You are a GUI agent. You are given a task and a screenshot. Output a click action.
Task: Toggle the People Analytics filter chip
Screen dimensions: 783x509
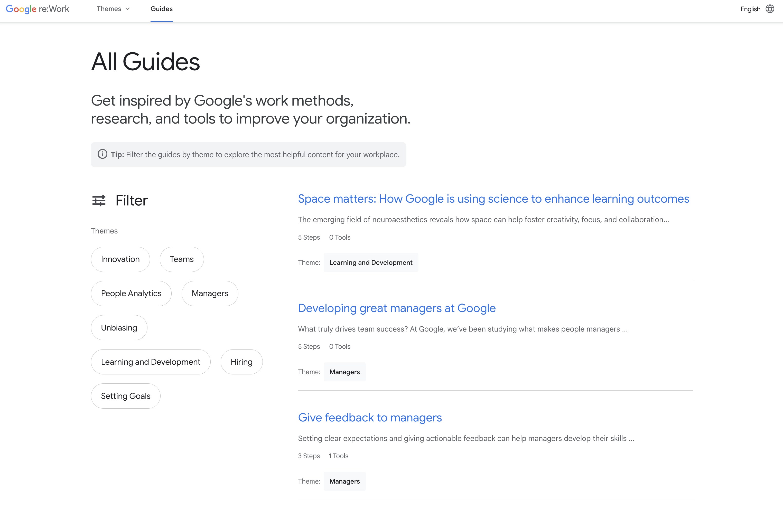point(131,293)
